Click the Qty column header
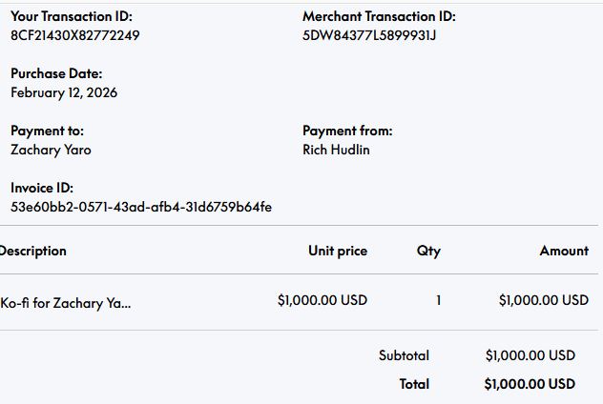Screen dimensions: 603x404 (x=428, y=251)
